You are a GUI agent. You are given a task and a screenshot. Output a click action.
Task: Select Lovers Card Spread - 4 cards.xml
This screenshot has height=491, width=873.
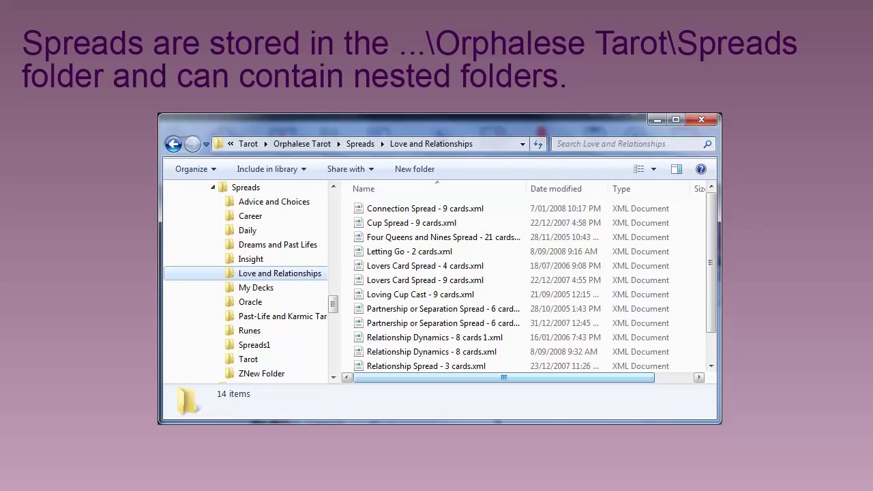[425, 266]
